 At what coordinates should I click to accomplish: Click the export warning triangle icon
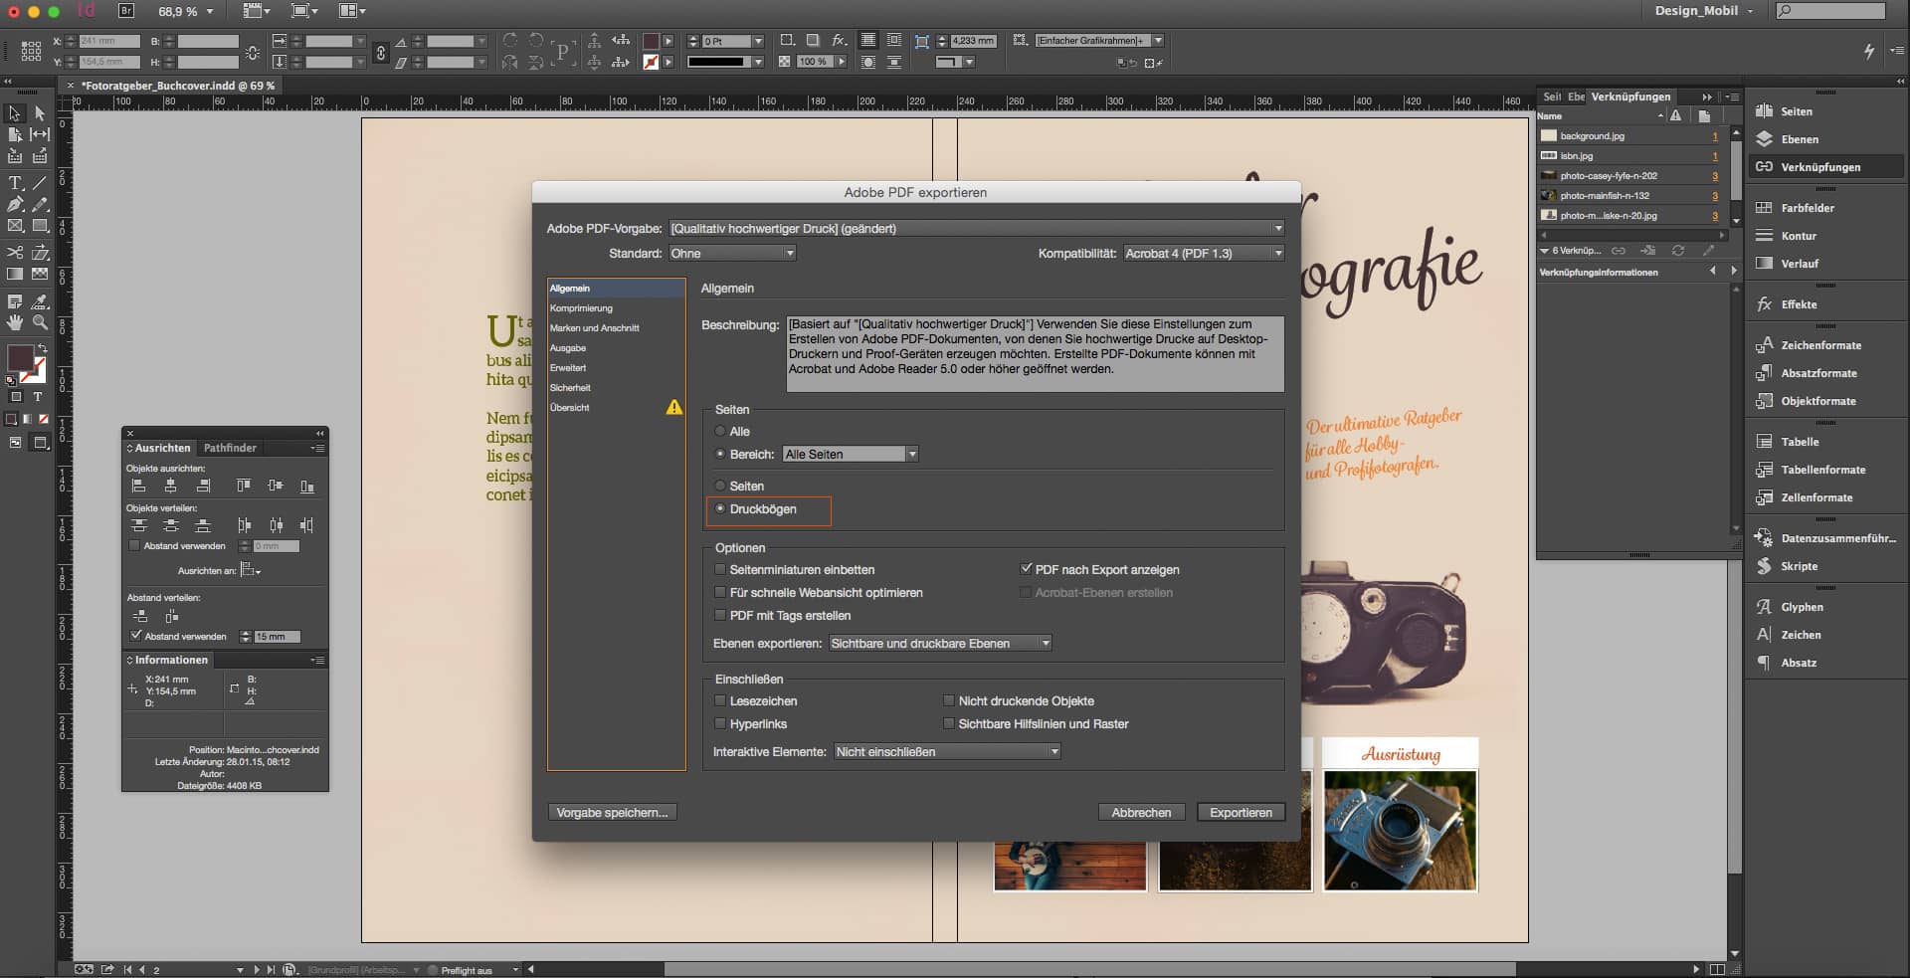pos(674,407)
